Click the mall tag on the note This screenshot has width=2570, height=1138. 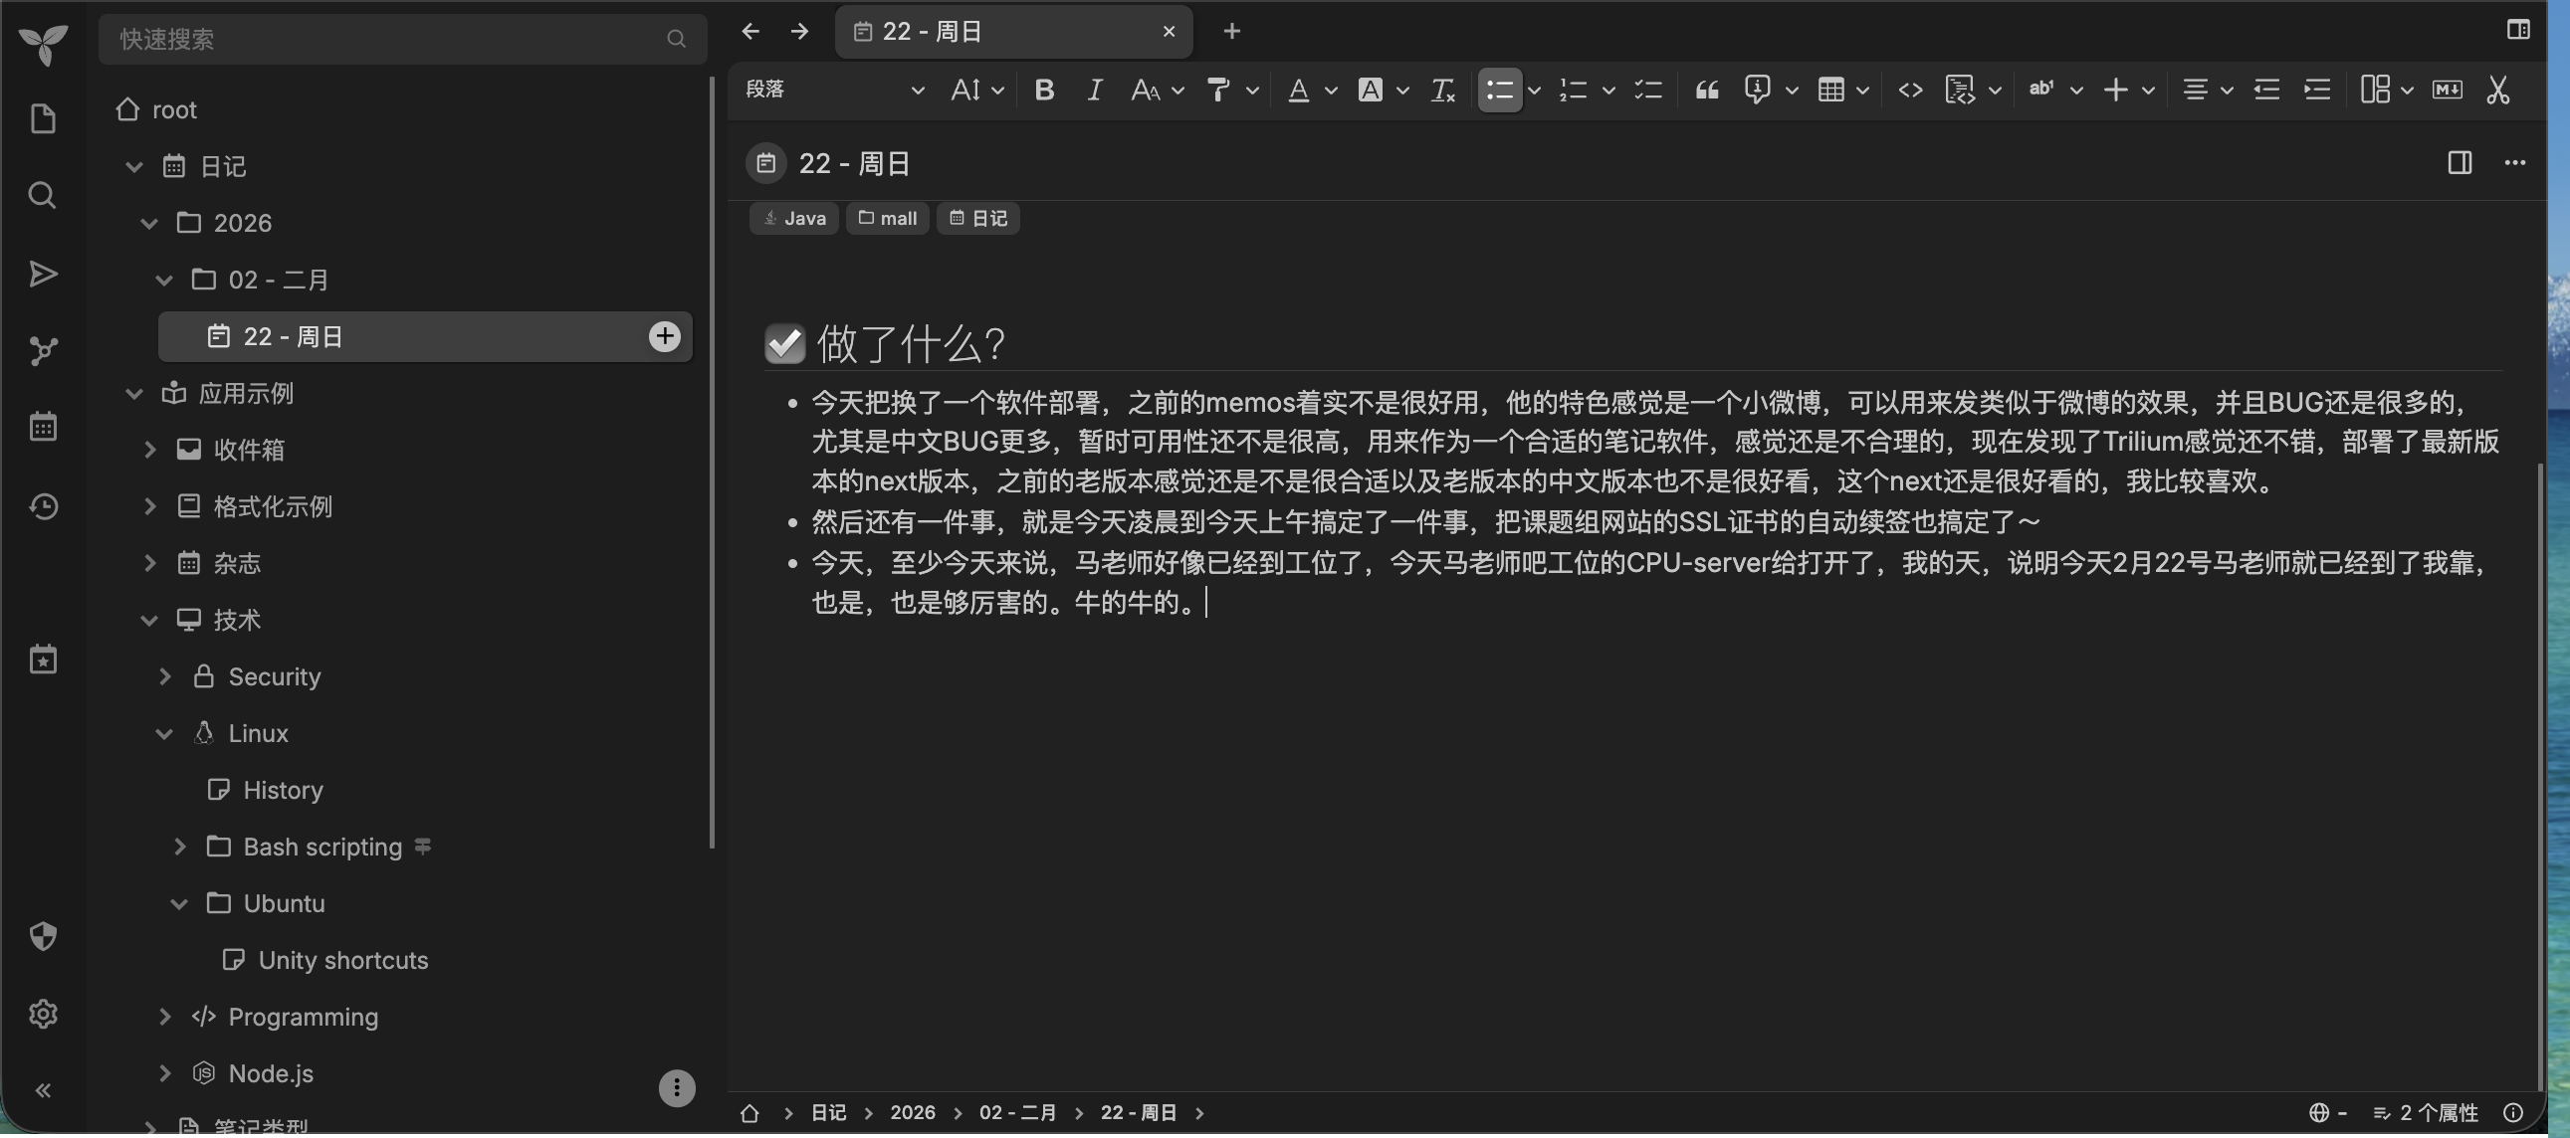[x=887, y=218]
